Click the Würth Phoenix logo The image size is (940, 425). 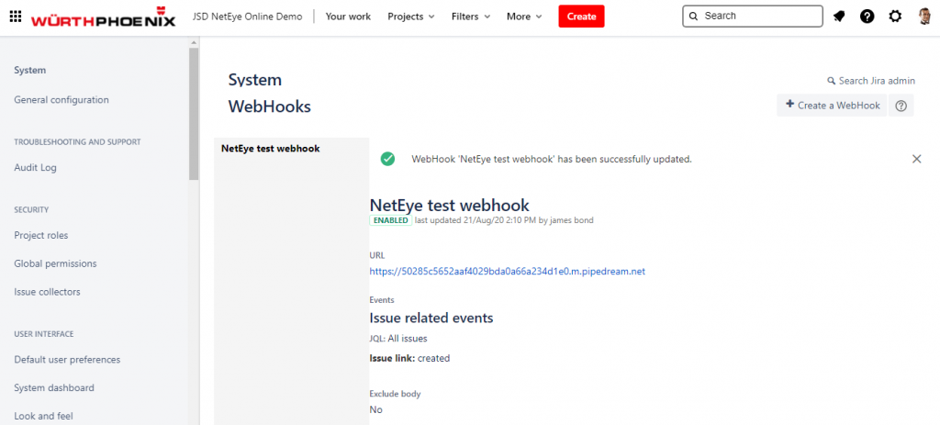pos(104,17)
